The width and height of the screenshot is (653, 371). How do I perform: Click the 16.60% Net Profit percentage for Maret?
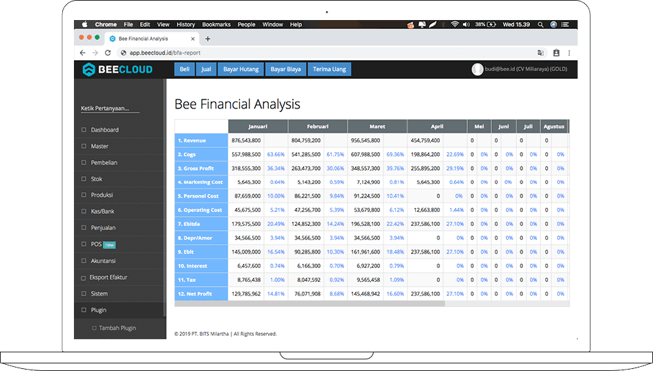tap(395, 294)
